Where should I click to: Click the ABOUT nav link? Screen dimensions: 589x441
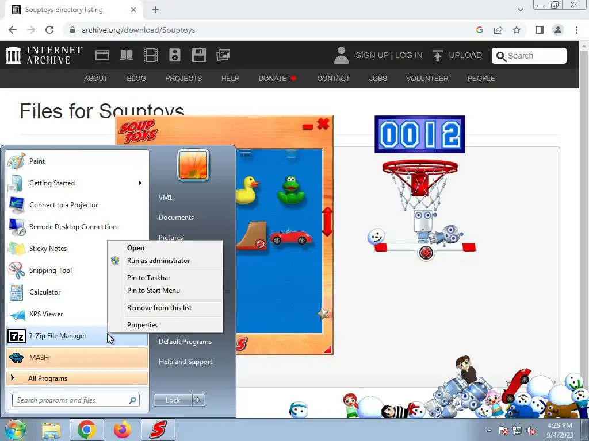pos(96,78)
